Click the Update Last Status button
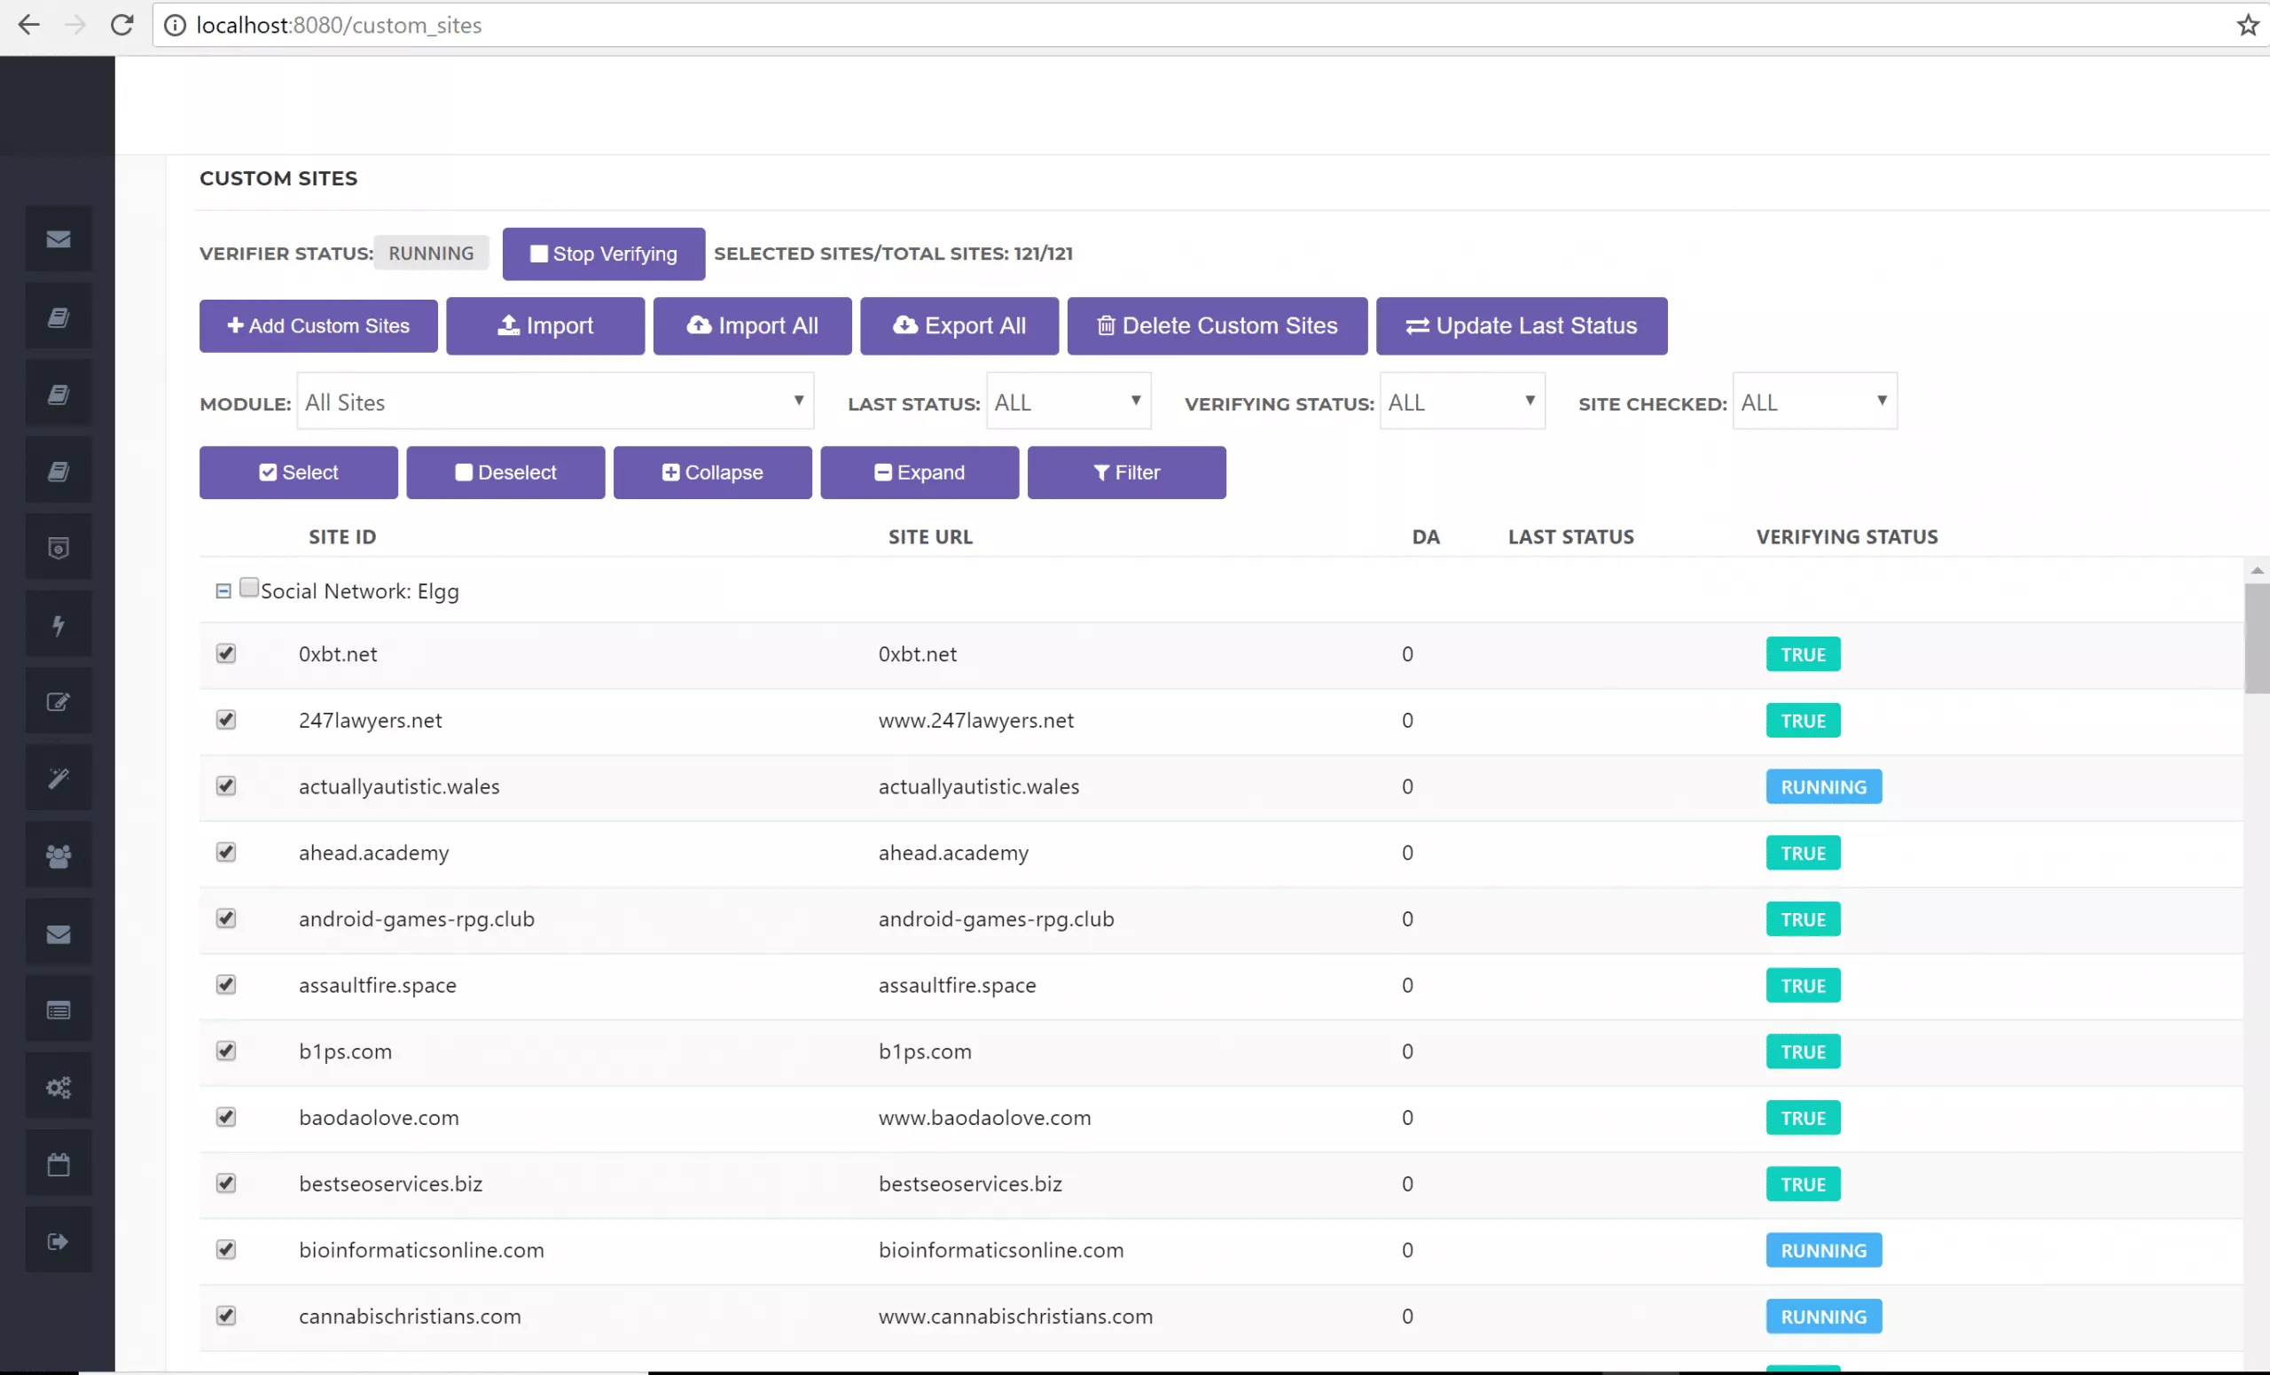2270x1375 pixels. (1521, 325)
